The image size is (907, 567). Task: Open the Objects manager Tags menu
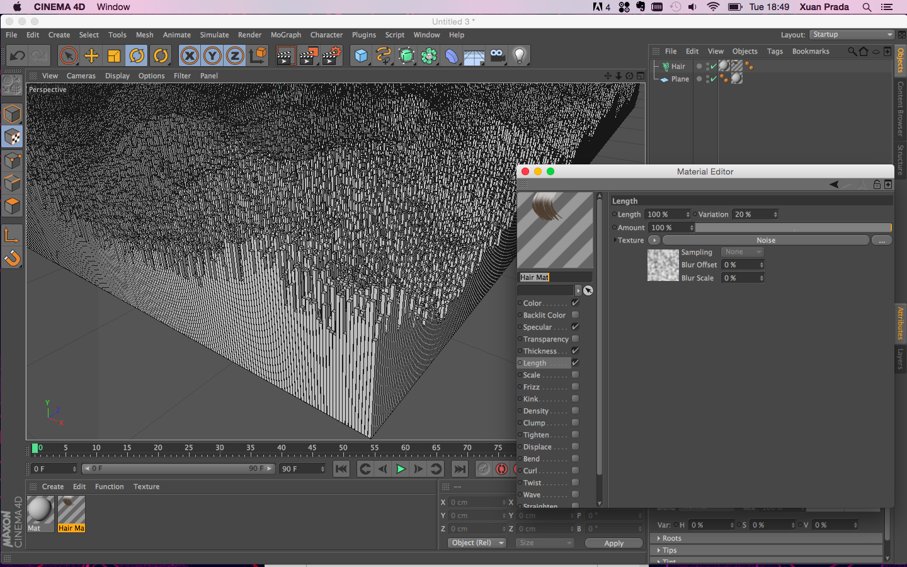point(775,52)
